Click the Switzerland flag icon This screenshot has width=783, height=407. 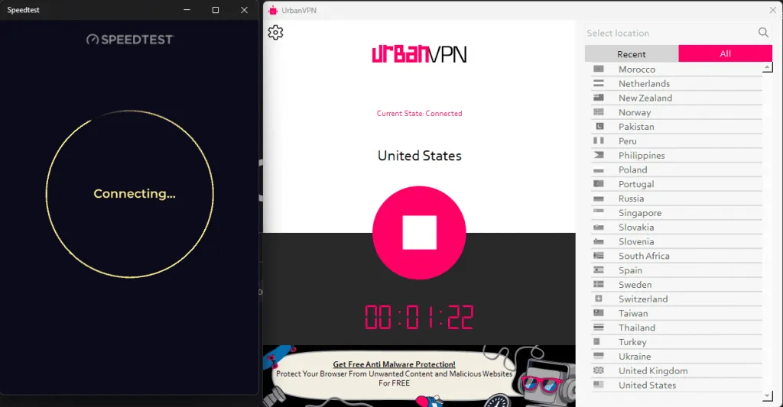[598, 299]
